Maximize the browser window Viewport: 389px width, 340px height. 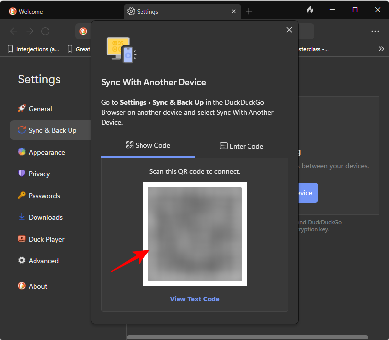pos(355,10)
